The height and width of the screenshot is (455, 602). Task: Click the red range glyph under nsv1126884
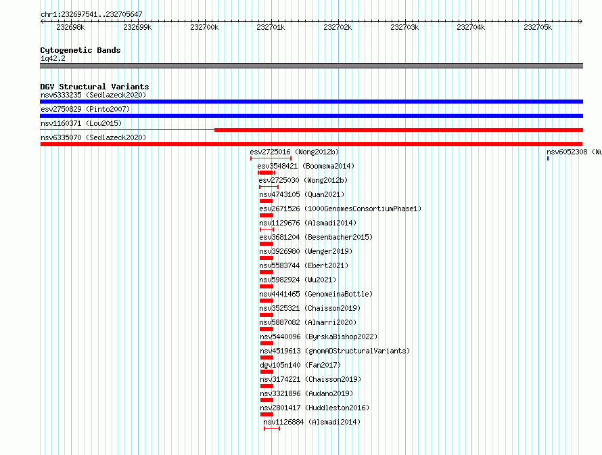click(272, 429)
